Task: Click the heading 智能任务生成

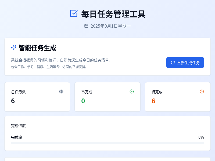Action: point(37,48)
